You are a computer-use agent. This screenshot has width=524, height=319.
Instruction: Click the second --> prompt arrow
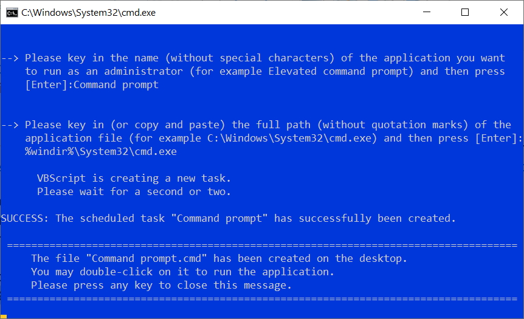tap(10, 125)
